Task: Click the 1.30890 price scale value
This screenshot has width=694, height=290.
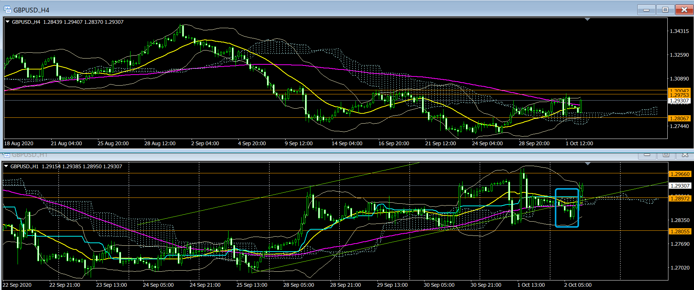Action: coord(679,79)
